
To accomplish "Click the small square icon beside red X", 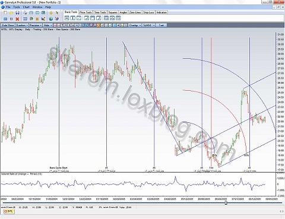I will coord(11,19).
